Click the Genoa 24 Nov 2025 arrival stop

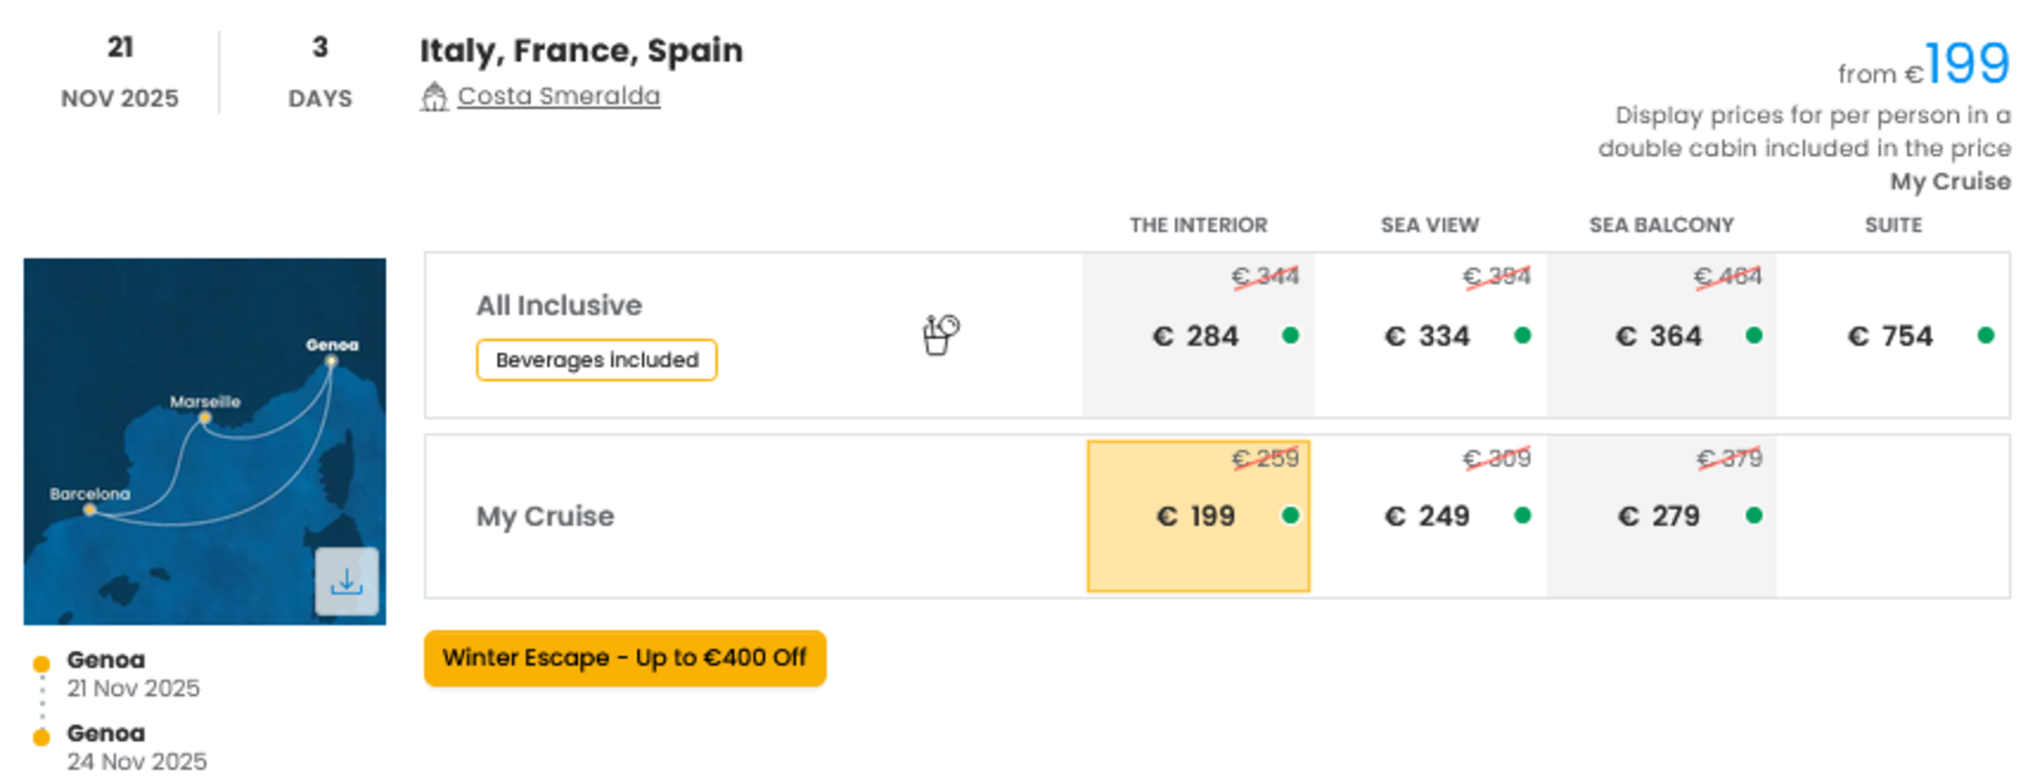pos(136,747)
